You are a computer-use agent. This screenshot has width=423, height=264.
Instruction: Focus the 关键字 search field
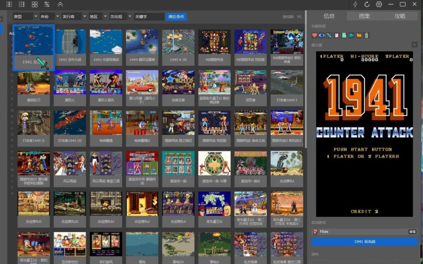(x=149, y=16)
